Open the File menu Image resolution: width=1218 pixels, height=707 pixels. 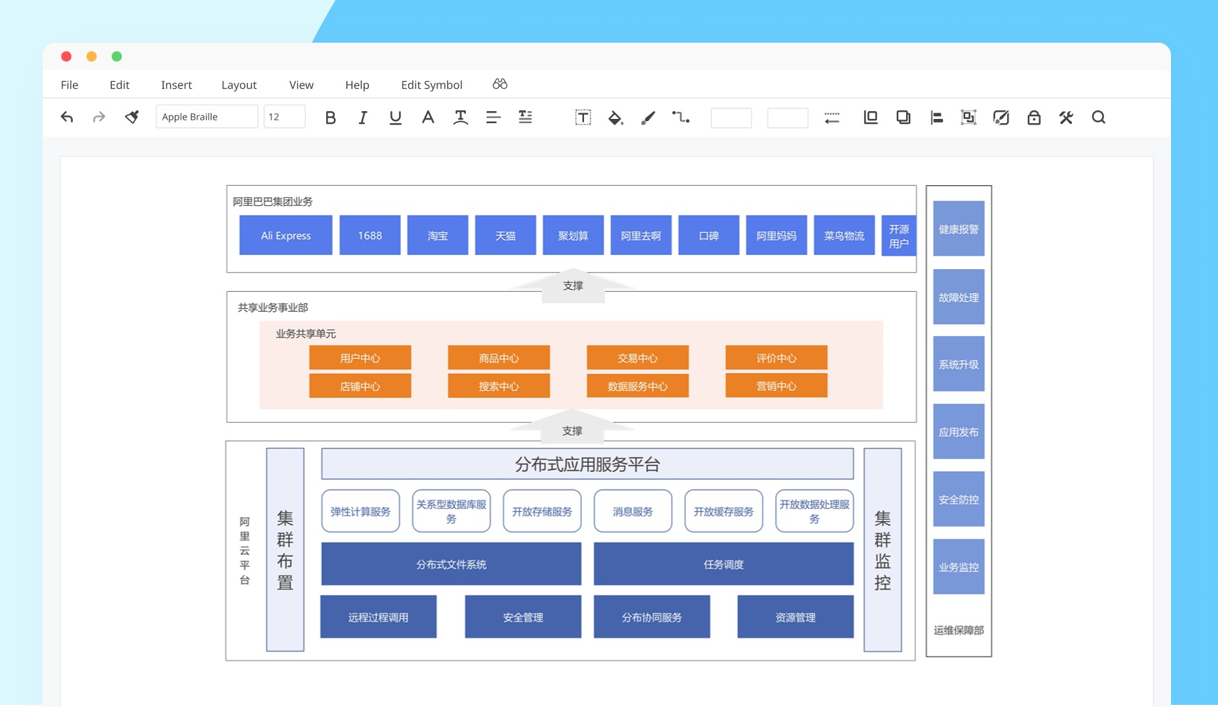pos(70,85)
